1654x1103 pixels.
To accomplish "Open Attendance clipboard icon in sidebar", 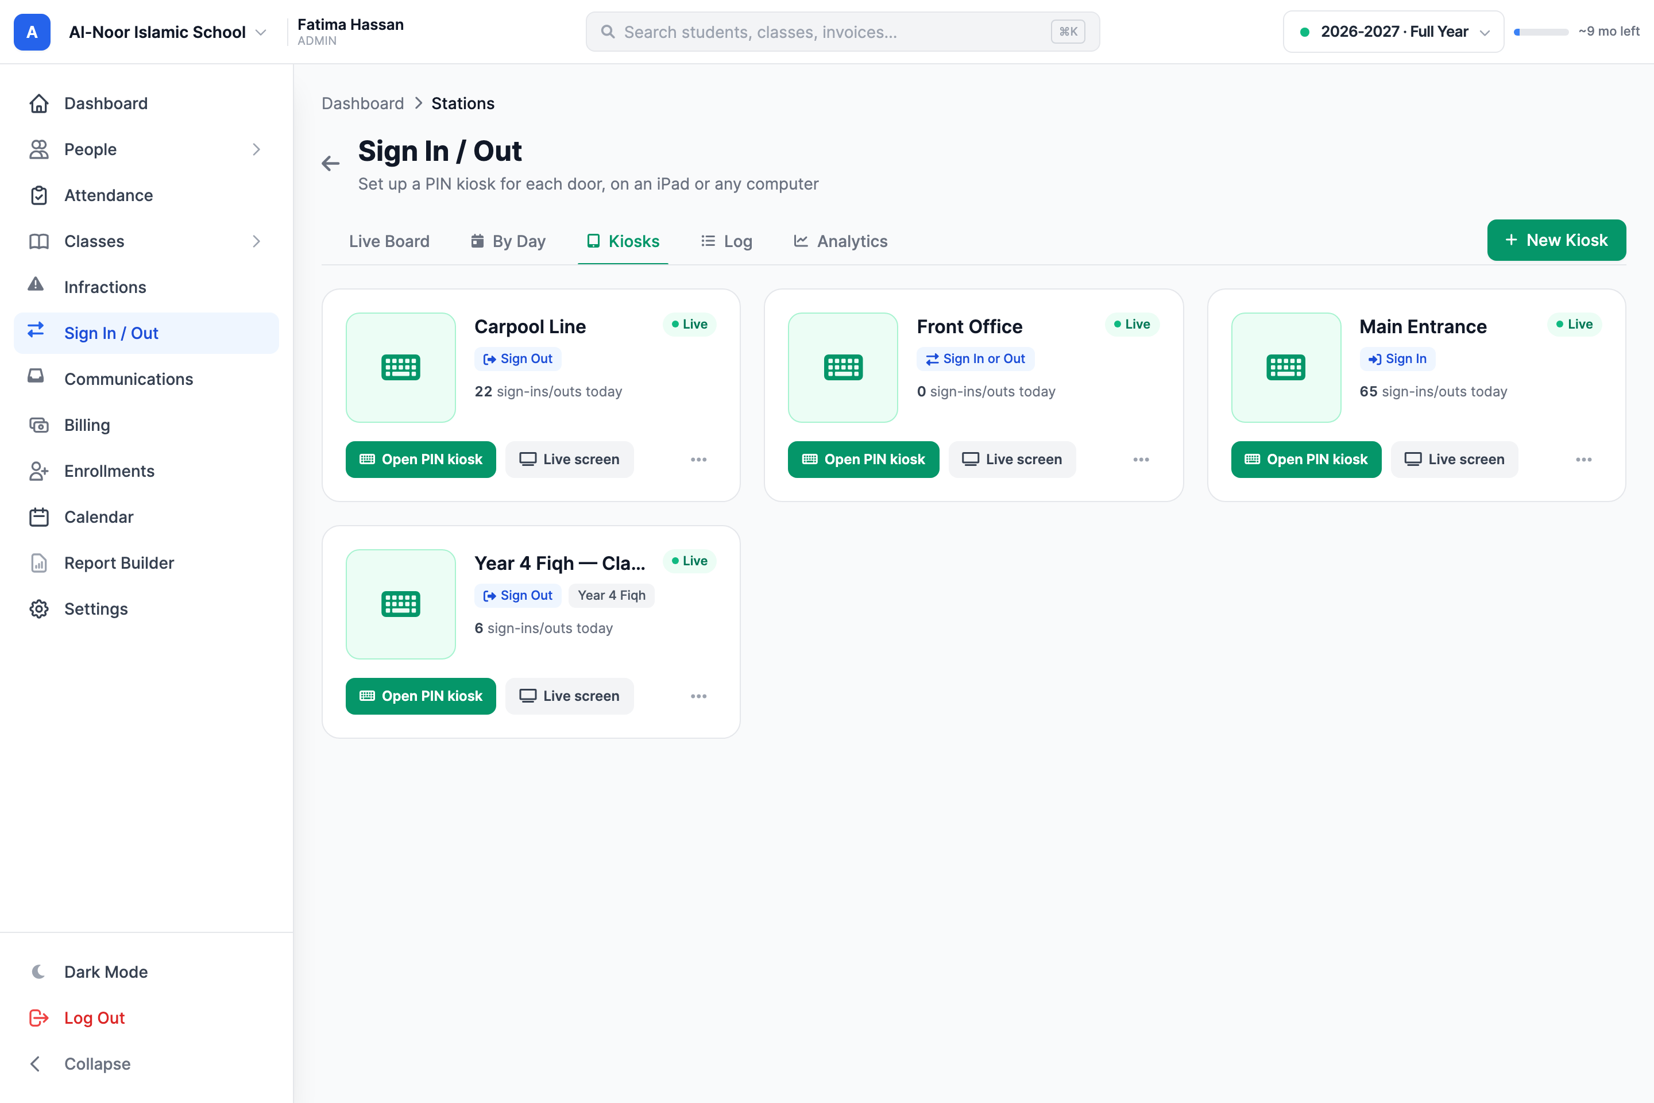I will pyautogui.click(x=38, y=195).
